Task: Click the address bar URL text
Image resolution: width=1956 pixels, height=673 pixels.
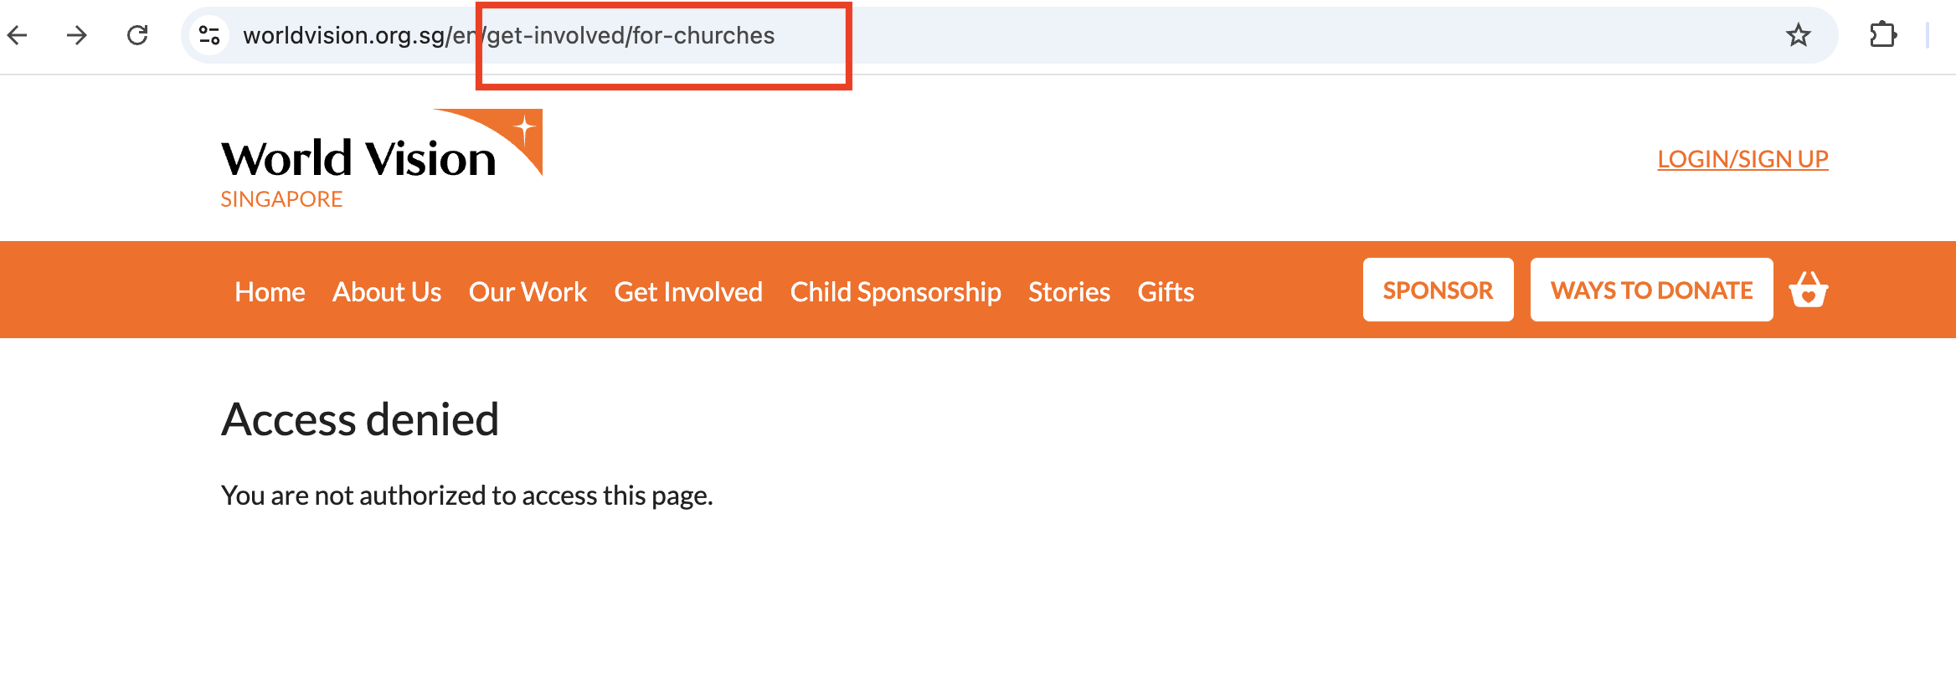Action: (508, 35)
